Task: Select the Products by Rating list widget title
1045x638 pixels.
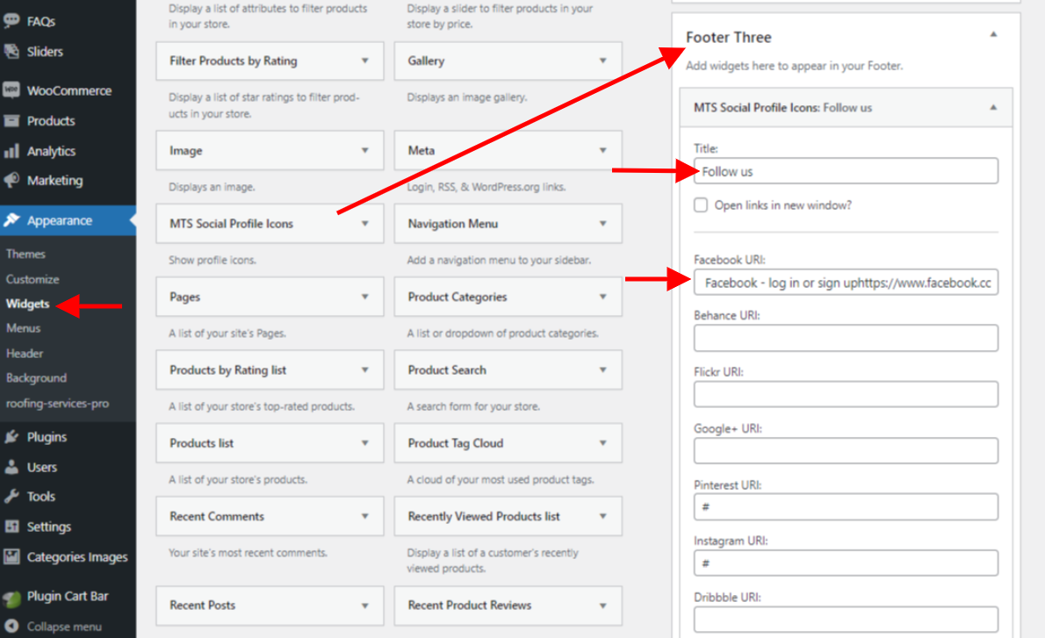Action: tap(228, 370)
